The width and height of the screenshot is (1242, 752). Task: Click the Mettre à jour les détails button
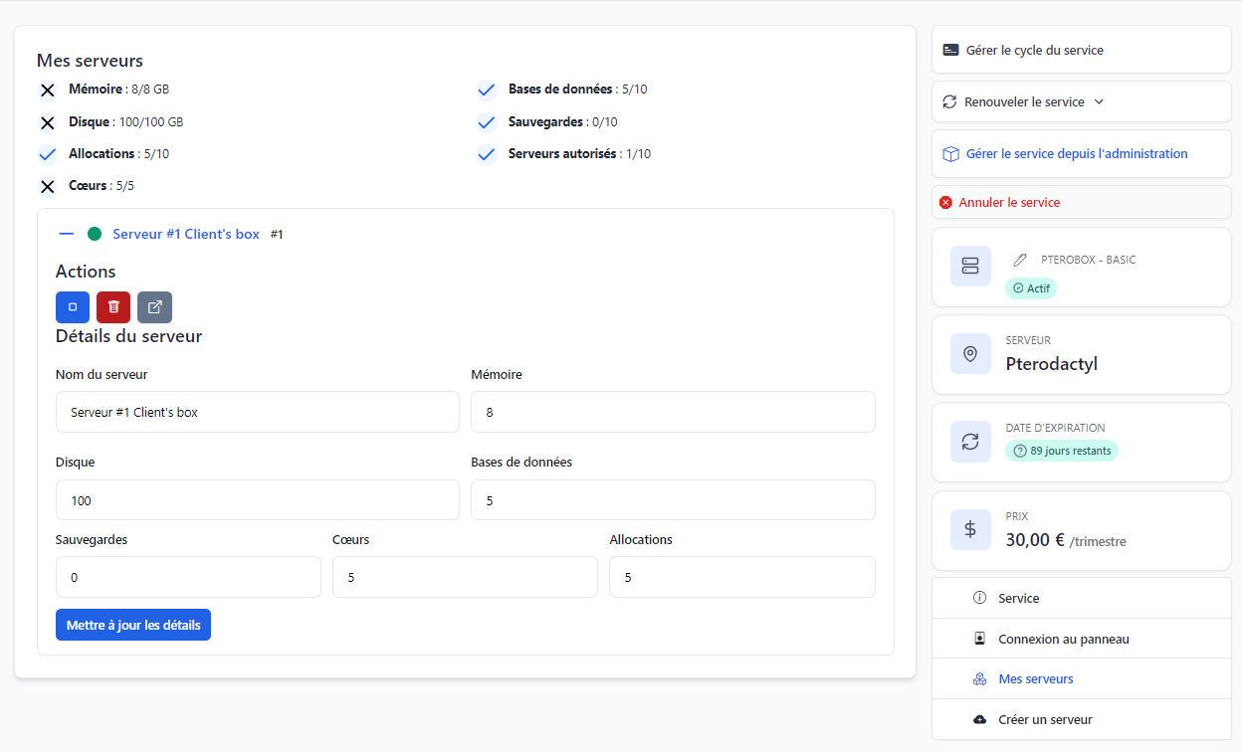tap(133, 625)
